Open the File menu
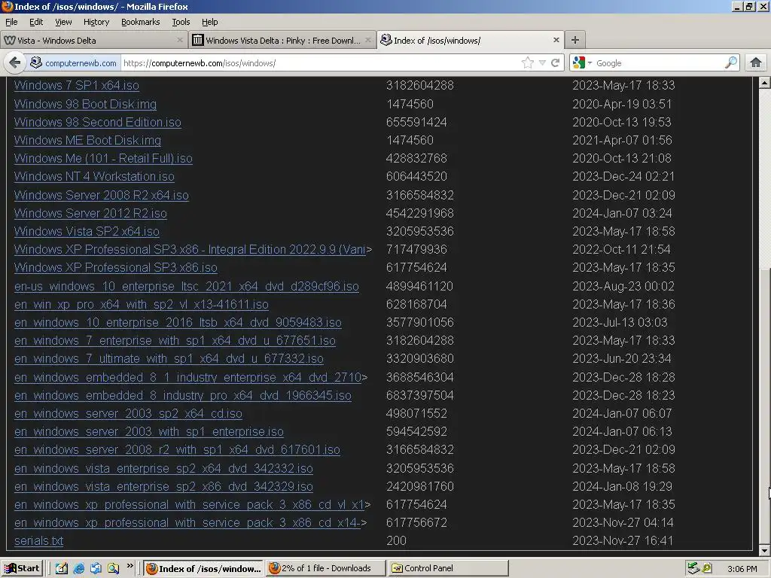The image size is (771, 578). 11,22
